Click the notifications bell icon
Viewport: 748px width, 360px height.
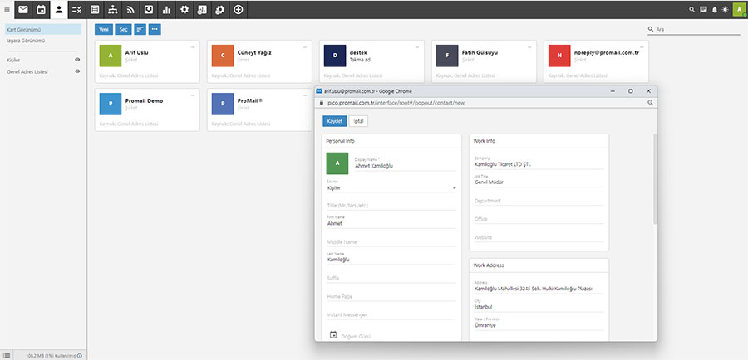(715, 9)
